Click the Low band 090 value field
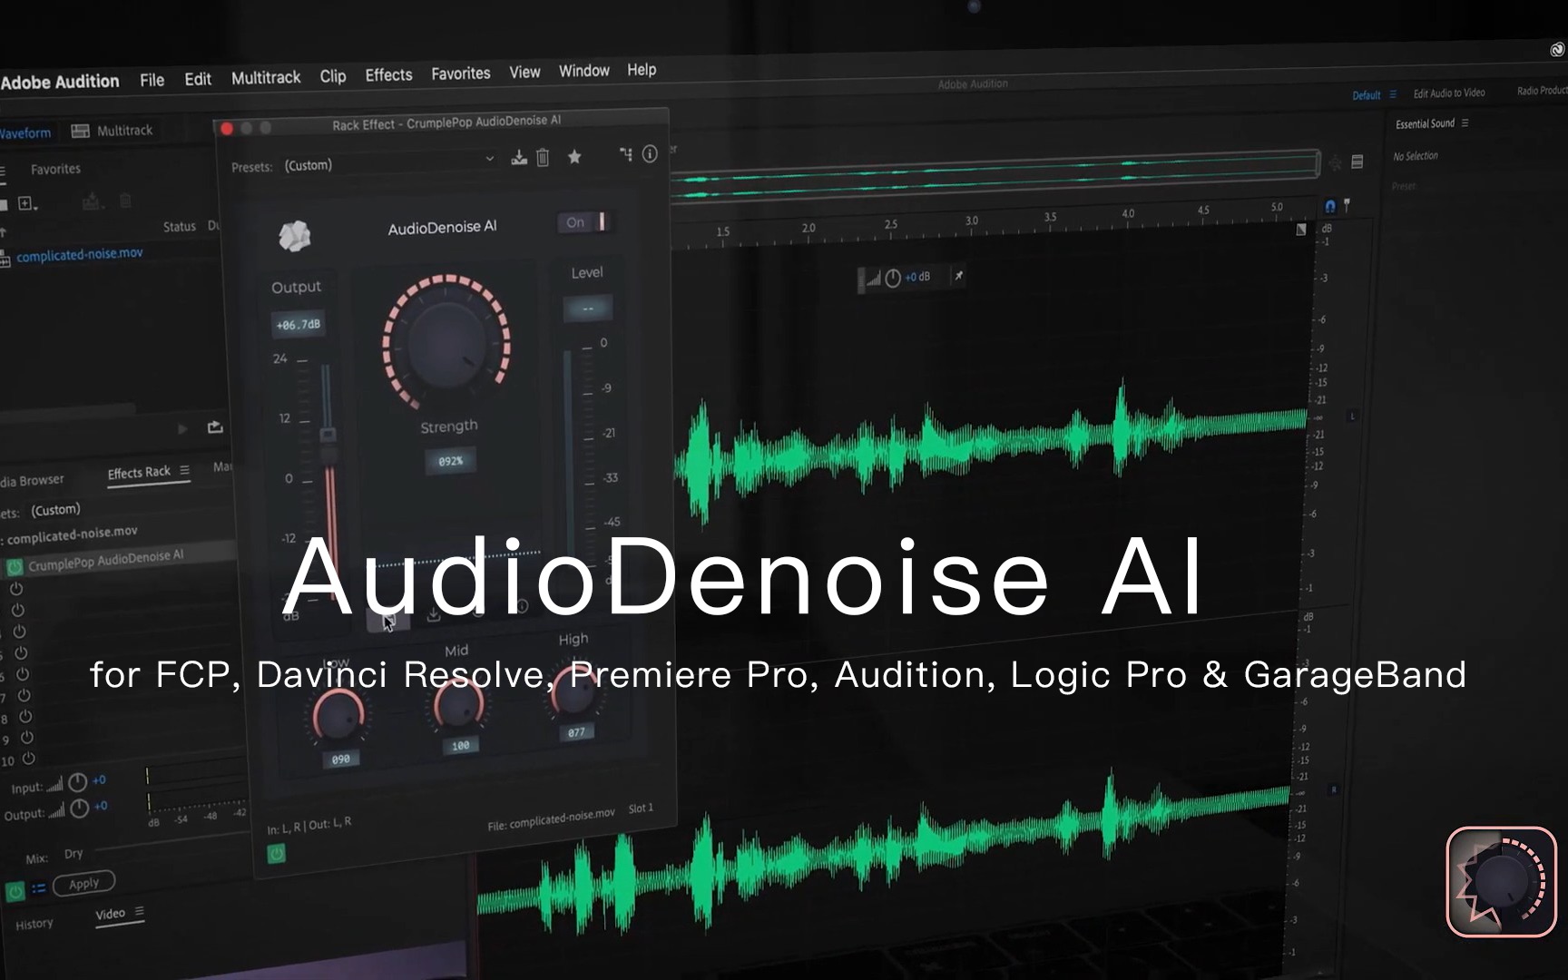 (x=341, y=759)
